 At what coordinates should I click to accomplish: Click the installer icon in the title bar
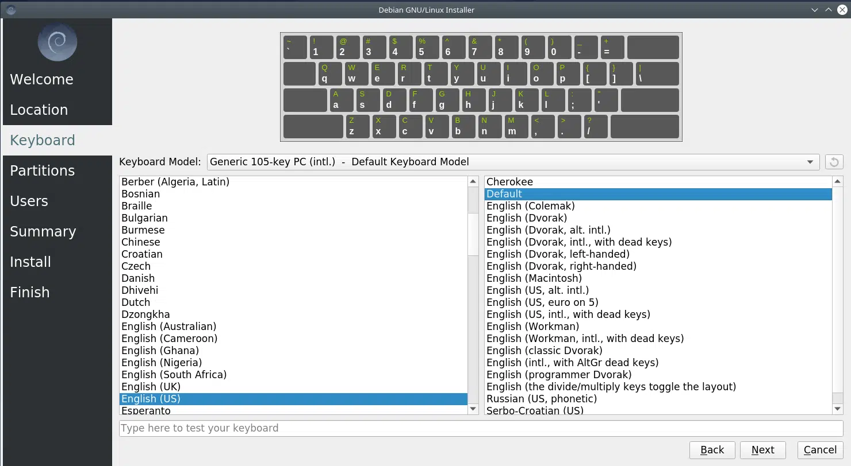point(10,10)
